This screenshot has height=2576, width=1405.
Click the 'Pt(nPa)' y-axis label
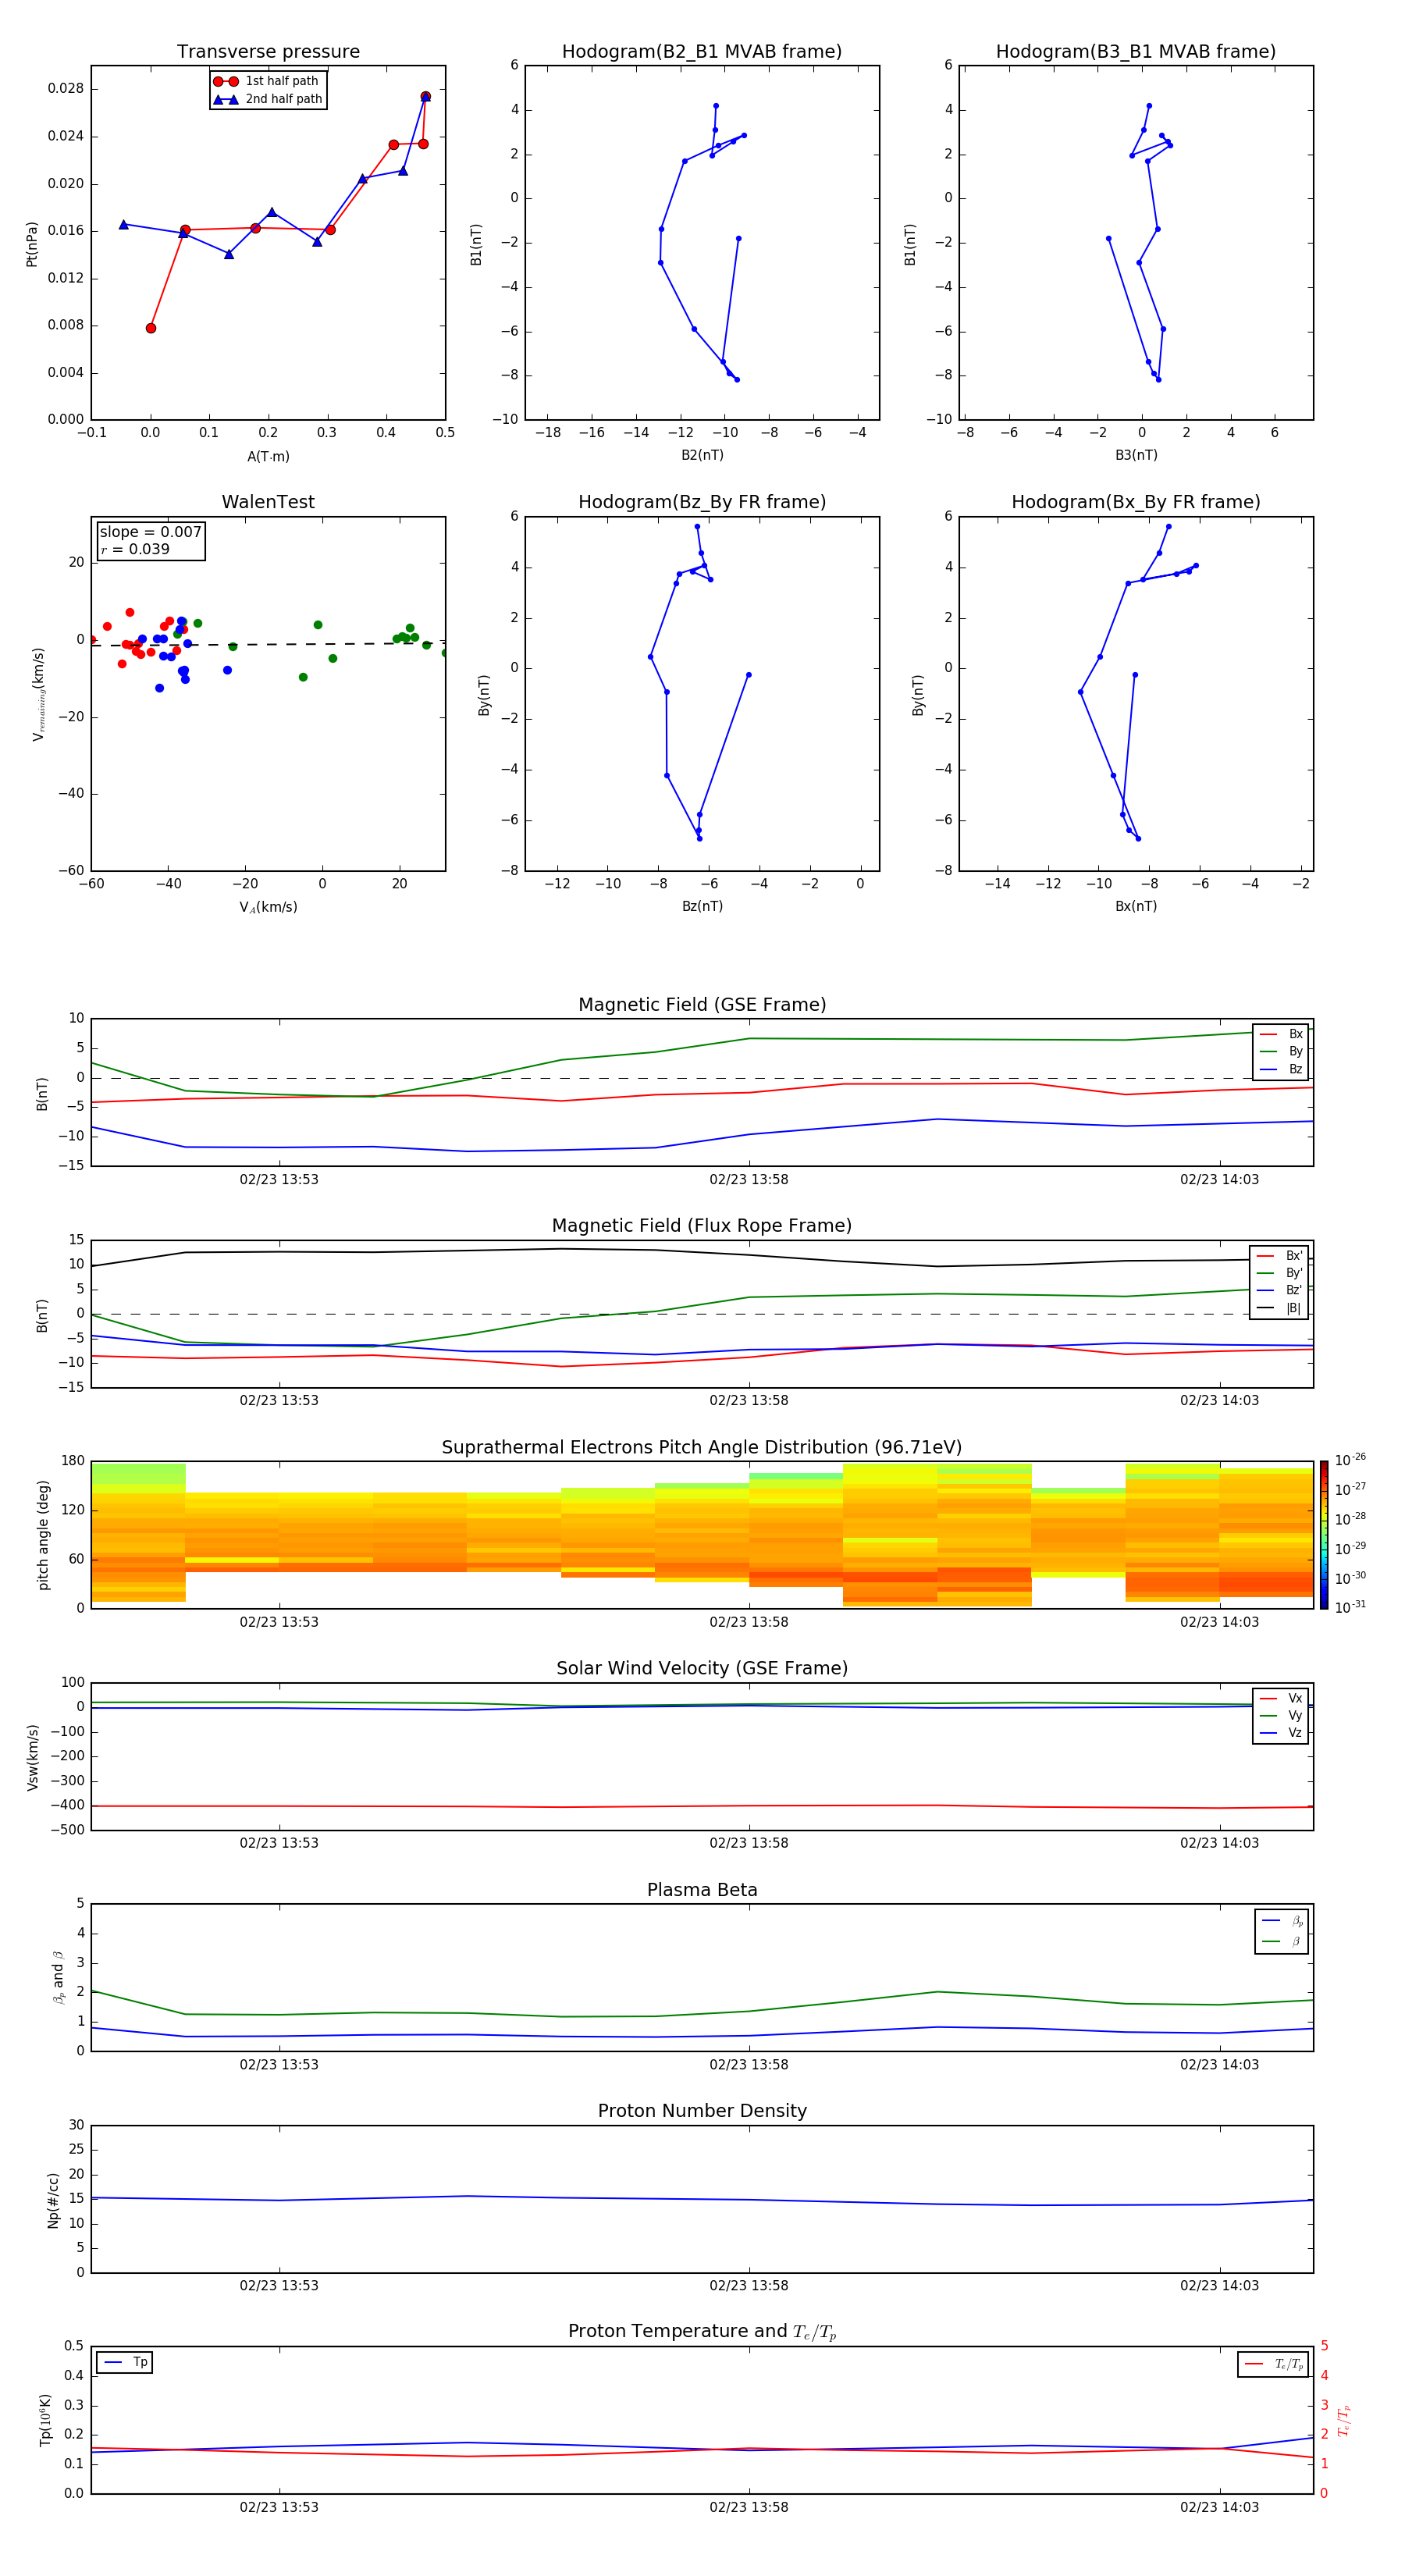point(32,243)
